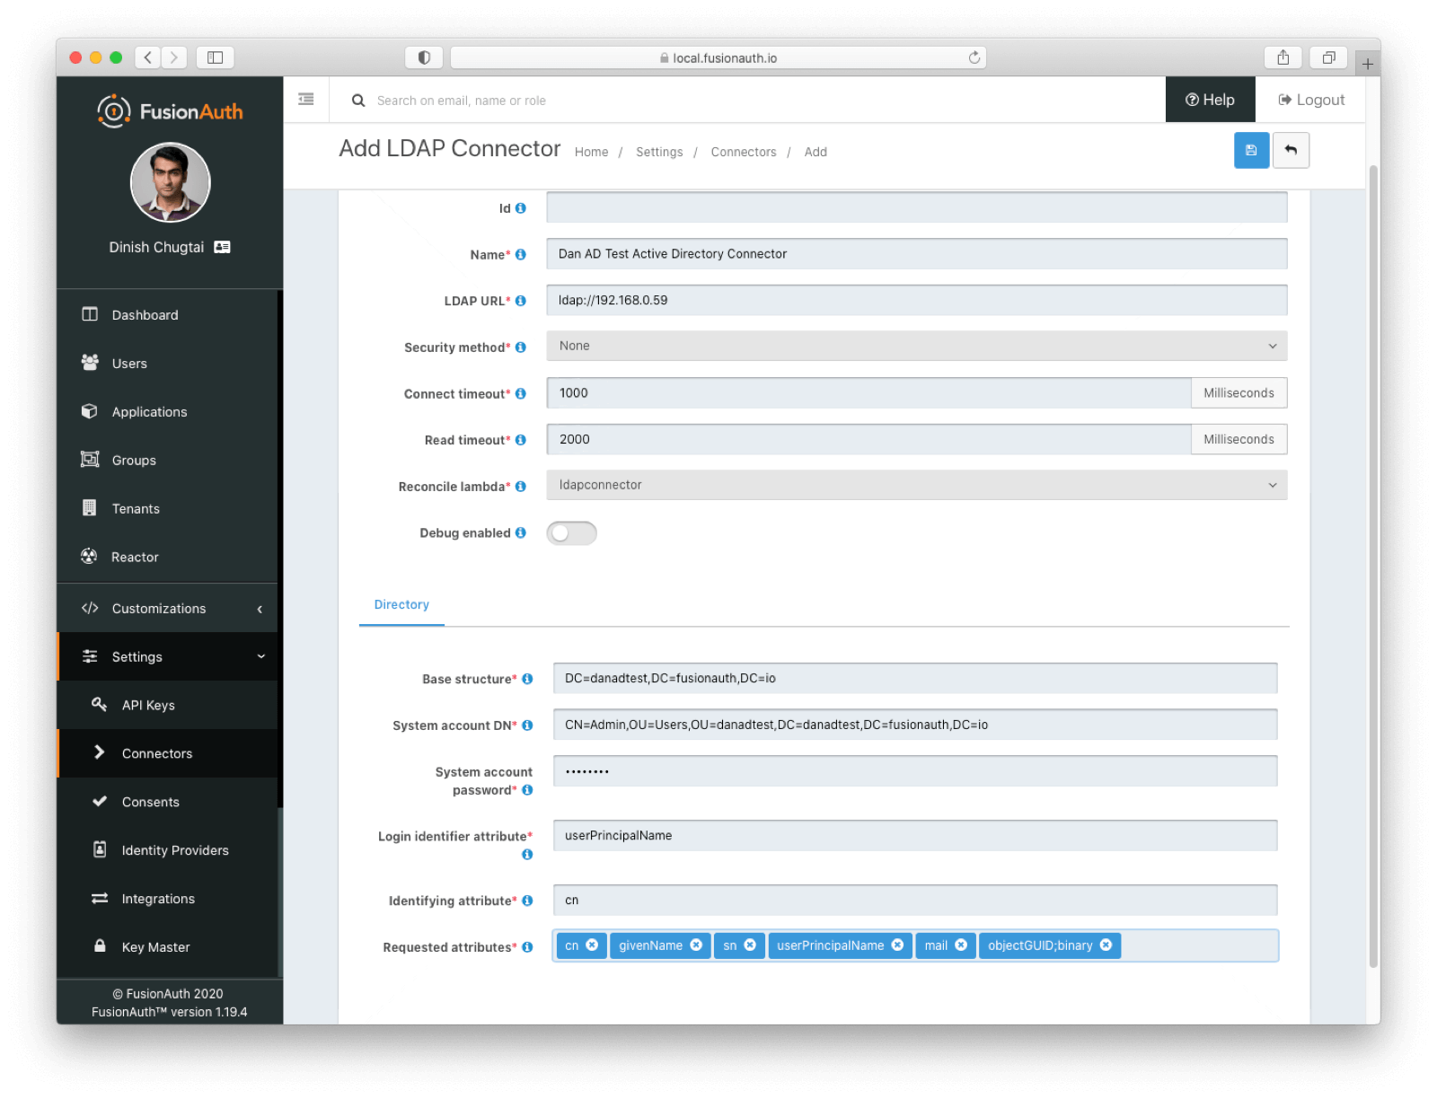Click the save connector icon button
This screenshot has height=1099, width=1437.
(x=1251, y=150)
